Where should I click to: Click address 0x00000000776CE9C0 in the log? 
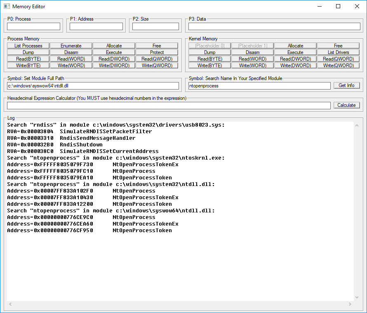[64, 217]
